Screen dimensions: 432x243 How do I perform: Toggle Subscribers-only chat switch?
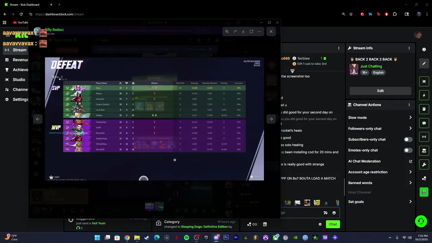[408, 139]
